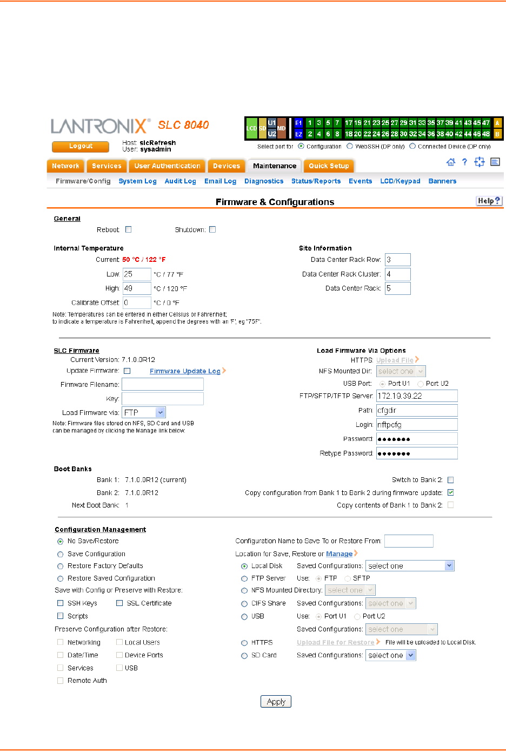Open the Diagnostics submenu link
The image size is (506, 751).
click(264, 181)
